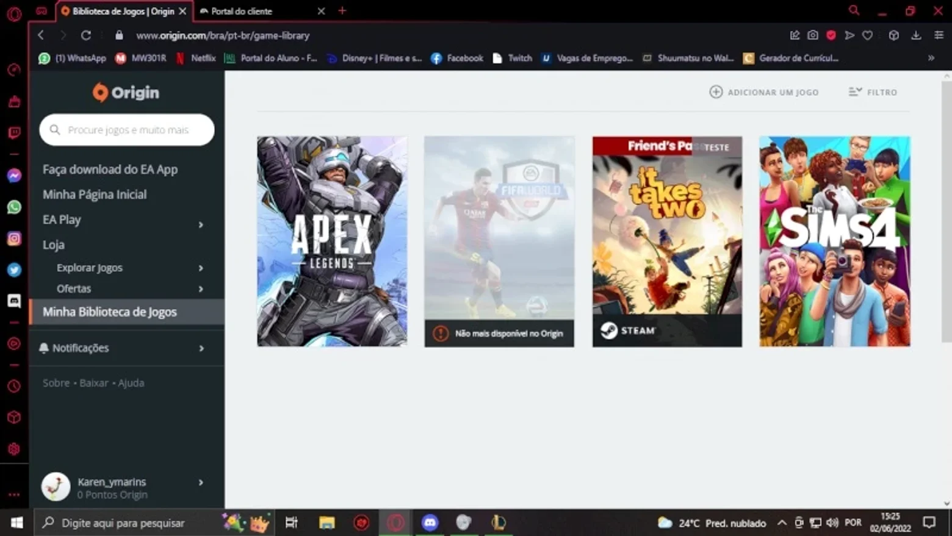Viewport: 952px width, 536px height.
Task: Open Instagram in the Opera sidebar
Action: tap(14, 238)
